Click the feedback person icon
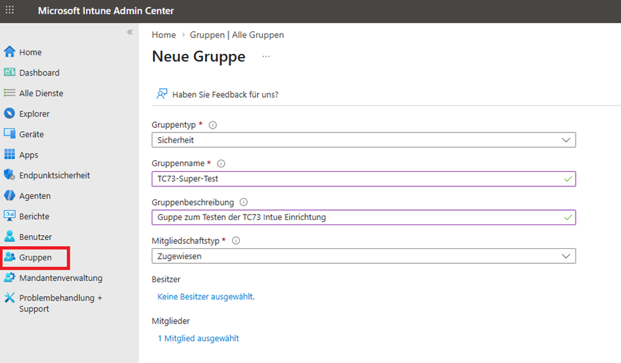This screenshot has height=363, width=621. coord(162,94)
